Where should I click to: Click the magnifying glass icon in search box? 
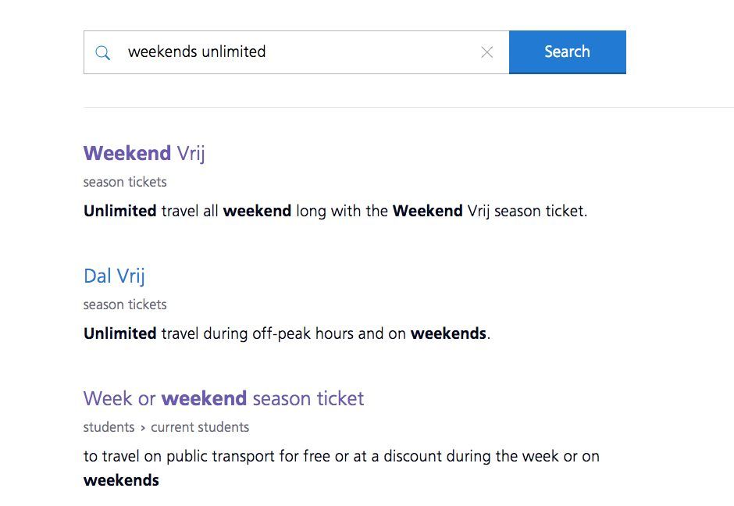click(x=102, y=52)
